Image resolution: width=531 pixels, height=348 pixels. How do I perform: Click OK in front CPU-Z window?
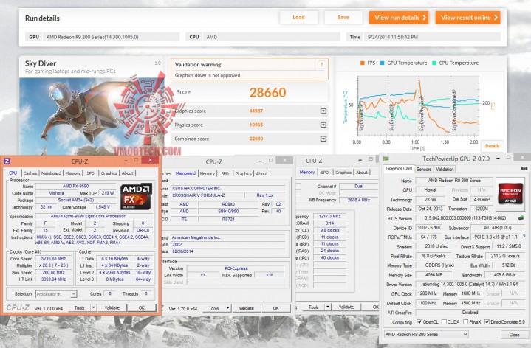[x=142, y=307]
